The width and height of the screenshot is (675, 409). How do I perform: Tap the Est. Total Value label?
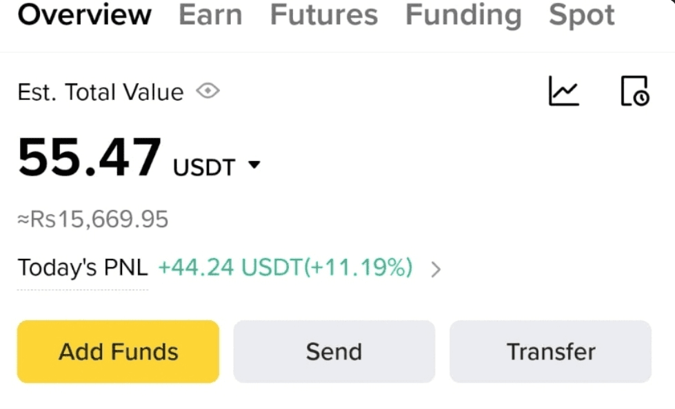pos(101,92)
